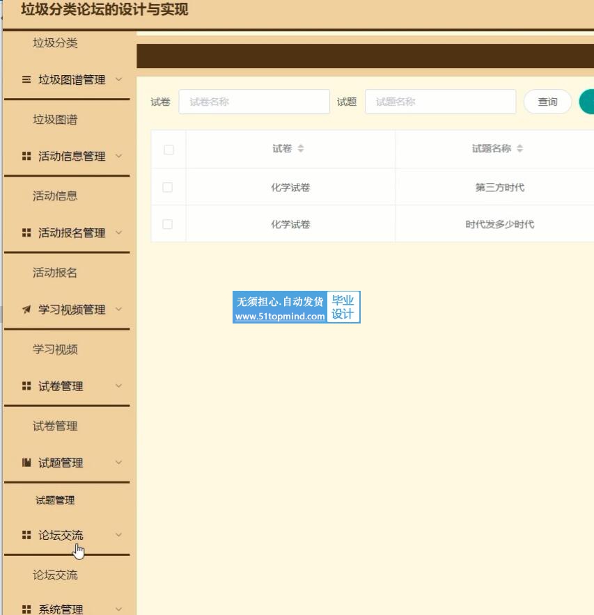Click the list icon beside 垃圾图谱管理
594x615 pixels.
[26, 79]
